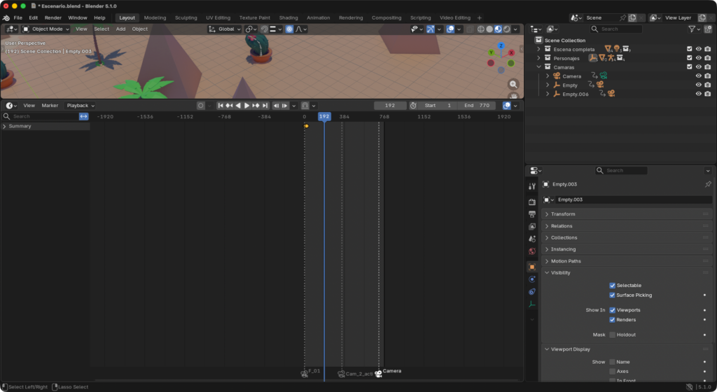The height and width of the screenshot is (392, 717).
Task: Jump to the animation's first frame
Action: coord(221,106)
